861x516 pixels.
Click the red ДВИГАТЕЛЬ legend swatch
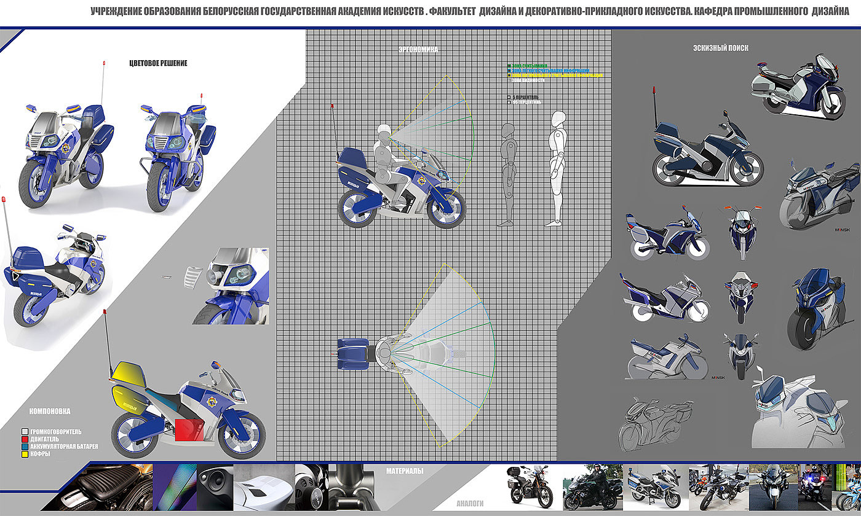click(x=25, y=439)
